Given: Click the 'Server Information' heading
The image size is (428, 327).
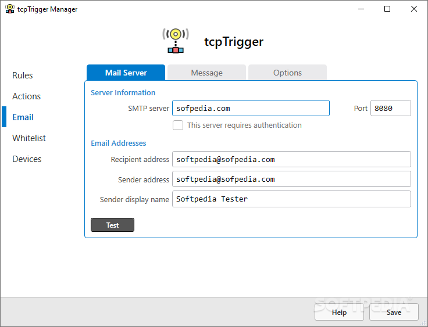Looking at the screenshot, I should (x=123, y=93).
